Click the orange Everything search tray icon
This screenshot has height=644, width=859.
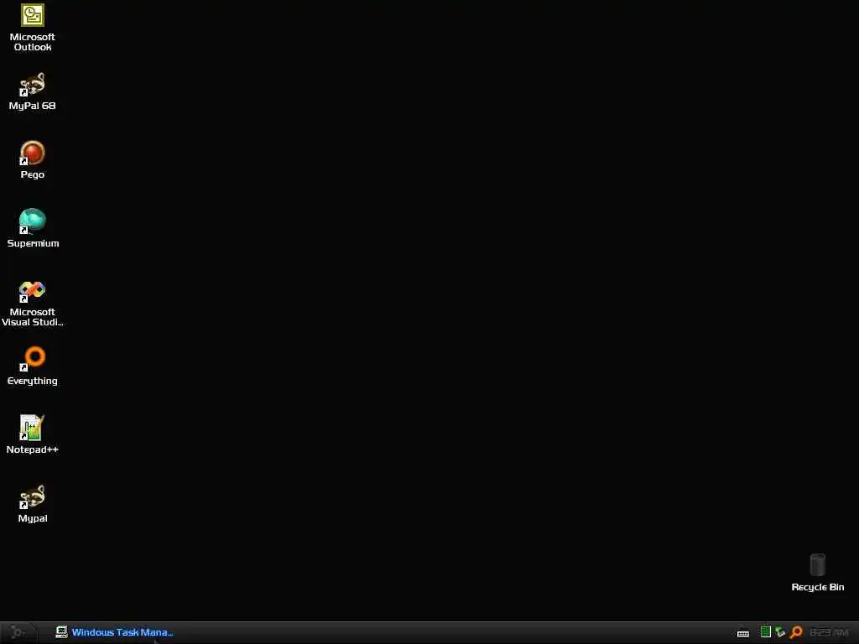click(796, 632)
